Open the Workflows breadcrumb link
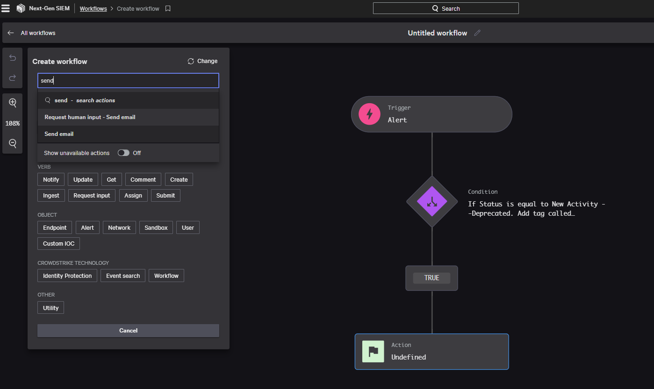654x389 pixels. pyautogui.click(x=93, y=8)
